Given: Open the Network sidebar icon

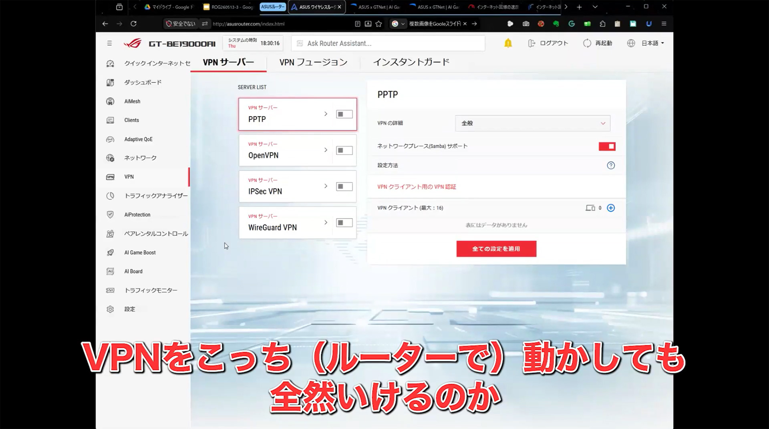Looking at the screenshot, I should (x=110, y=158).
